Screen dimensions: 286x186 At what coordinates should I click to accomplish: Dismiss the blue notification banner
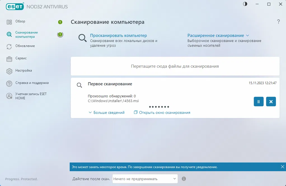282,167
